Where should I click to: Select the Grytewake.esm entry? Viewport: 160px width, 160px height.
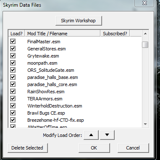pyautogui.click(x=43, y=56)
